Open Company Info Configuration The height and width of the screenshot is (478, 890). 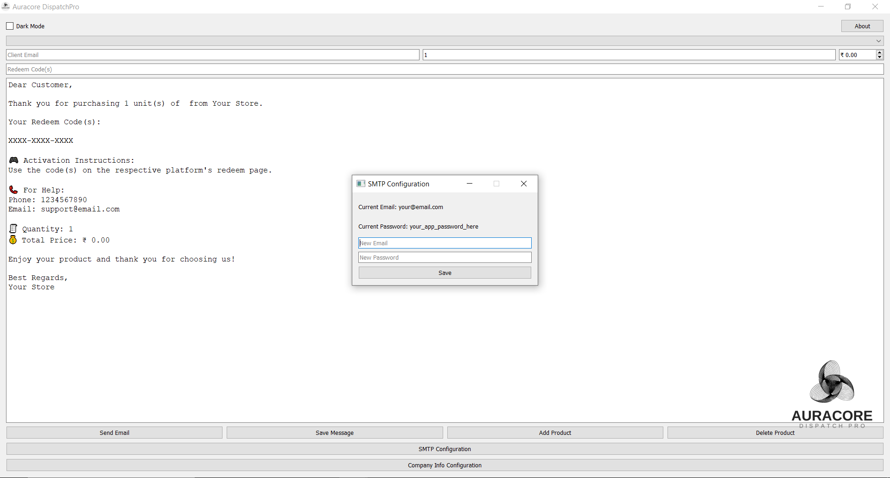tap(444, 465)
